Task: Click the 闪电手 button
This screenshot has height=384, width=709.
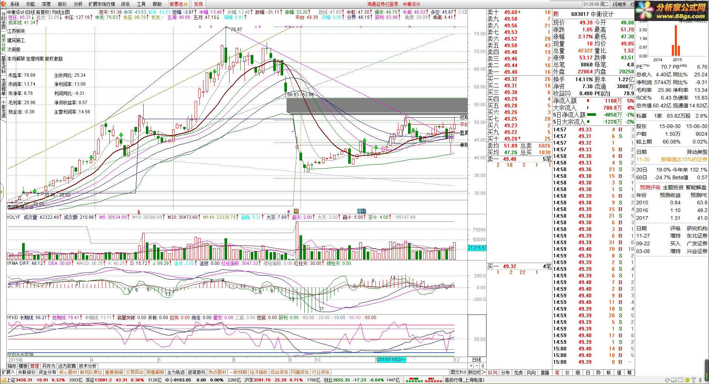Action: click(x=620, y=4)
